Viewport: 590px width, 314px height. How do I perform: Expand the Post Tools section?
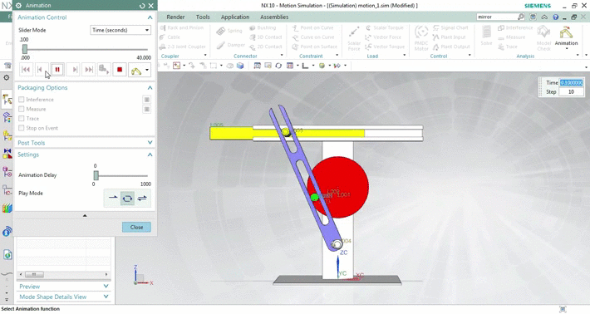150,143
